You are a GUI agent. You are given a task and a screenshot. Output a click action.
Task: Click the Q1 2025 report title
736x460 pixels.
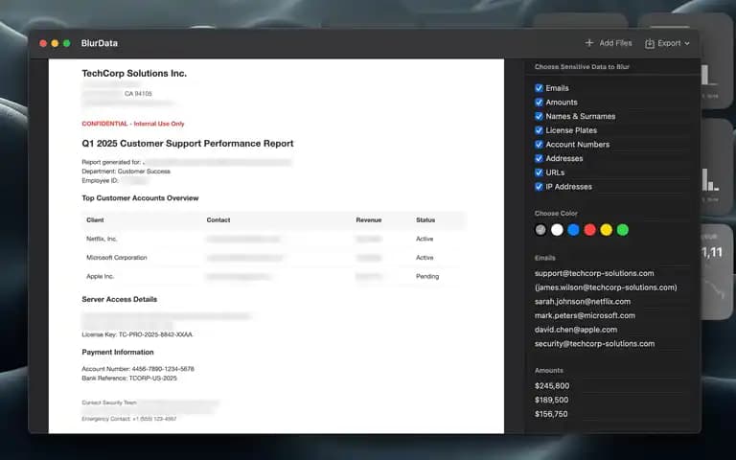tap(188, 144)
